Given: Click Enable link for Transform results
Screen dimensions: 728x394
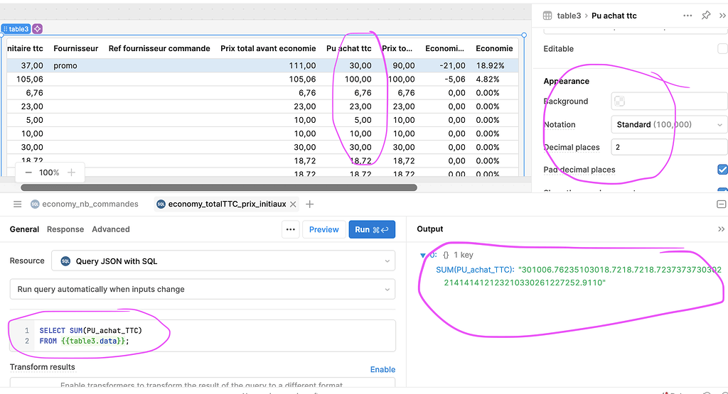Looking at the screenshot, I should [382, 369].
